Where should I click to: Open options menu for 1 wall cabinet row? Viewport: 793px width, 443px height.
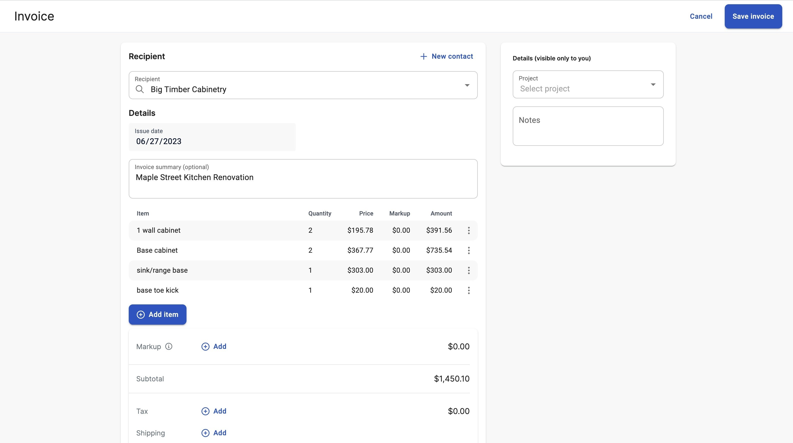[x=468, y=230]
